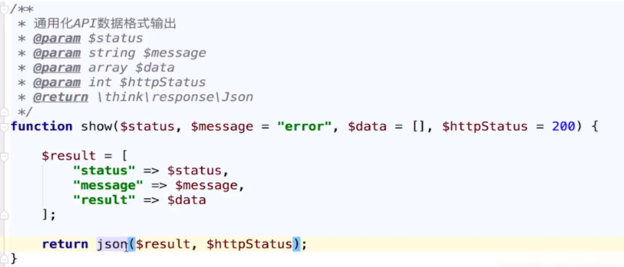Viewport: 624px width, 267px height.
Task: Click the fold end marker beside closing brace }
Action: pos(4,259)
